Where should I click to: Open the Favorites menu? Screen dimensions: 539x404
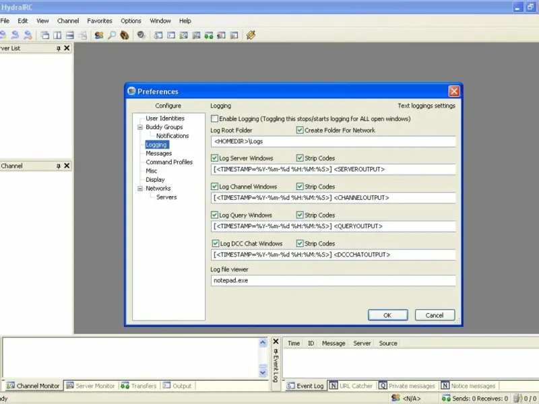[100, 21]
